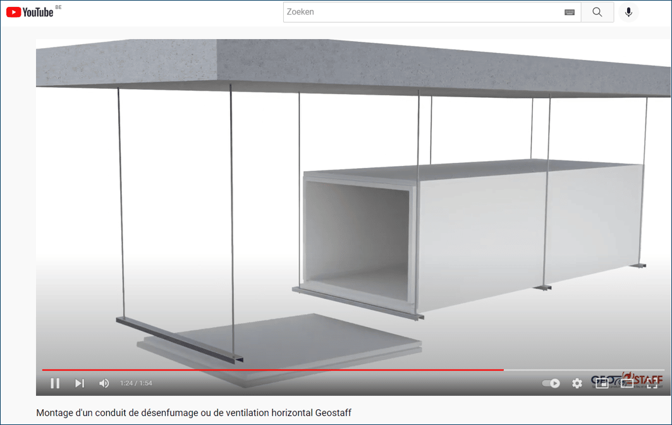
Task: Open the video in miniplayer
Action: tap(602, 383)
